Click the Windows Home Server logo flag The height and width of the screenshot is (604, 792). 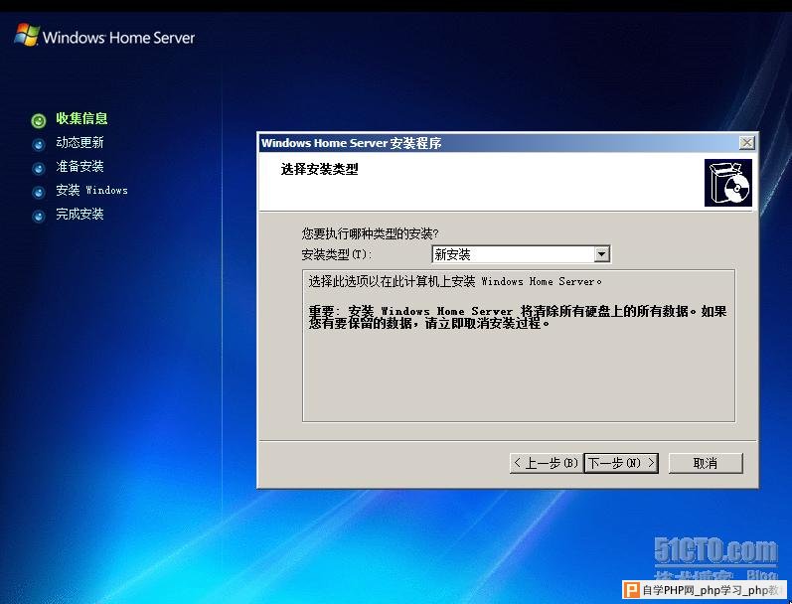click(27, 35)
